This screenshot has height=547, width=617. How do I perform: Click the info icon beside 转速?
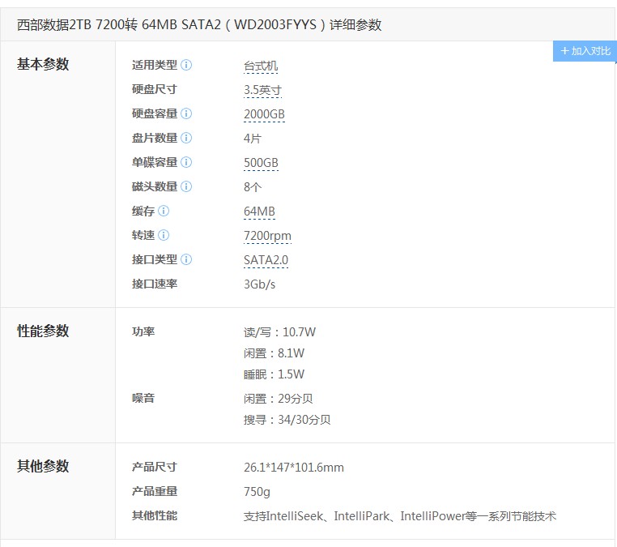164,236
